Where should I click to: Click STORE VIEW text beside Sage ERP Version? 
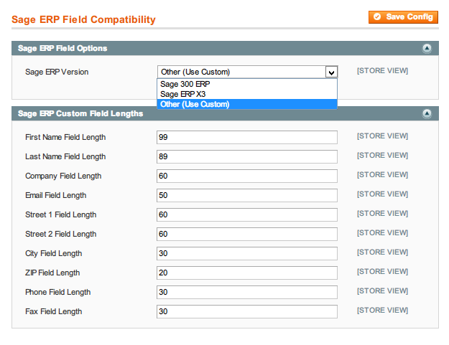[x=382, y=71]
